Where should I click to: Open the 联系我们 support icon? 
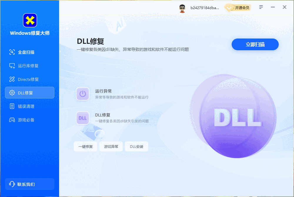[11, 184]
